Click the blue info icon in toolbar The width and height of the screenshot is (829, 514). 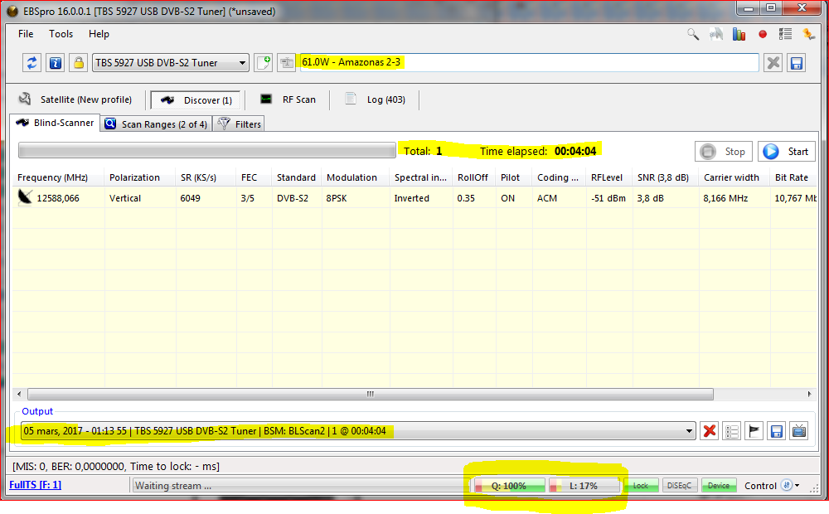[56, 63]
